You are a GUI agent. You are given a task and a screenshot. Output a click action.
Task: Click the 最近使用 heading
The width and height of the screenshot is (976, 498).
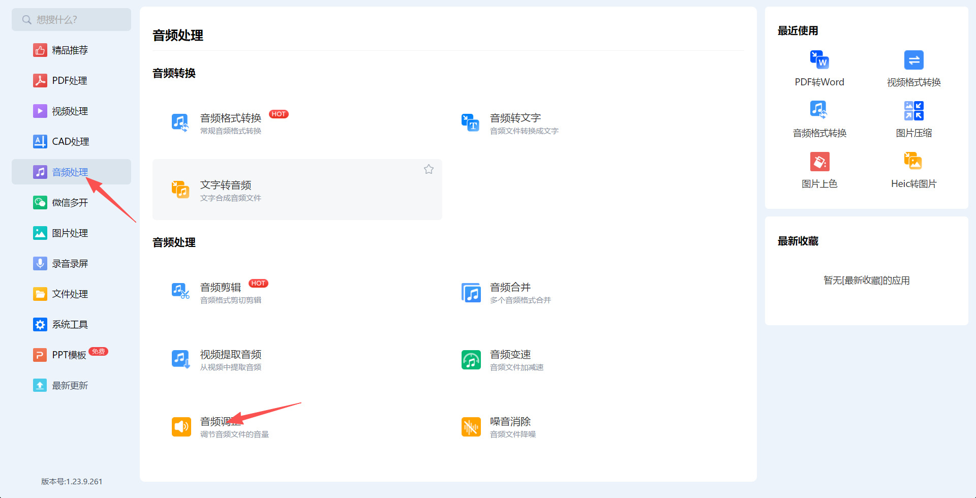tap(798, 30)
